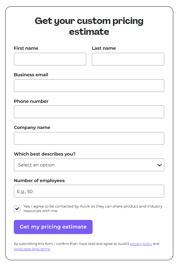177x264 pixels.
Task: Click the Number of employees field
Action: 89,191
